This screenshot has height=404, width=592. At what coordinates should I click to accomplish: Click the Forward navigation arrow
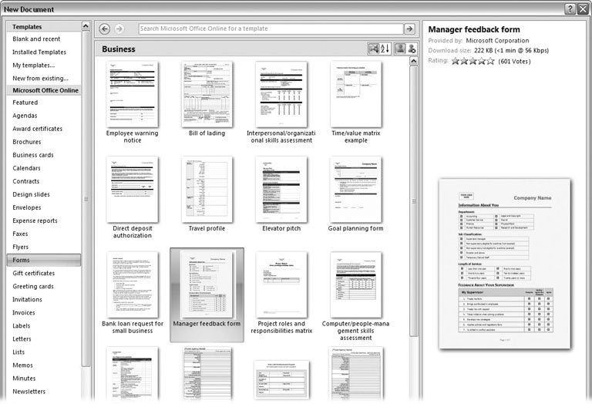pos(119,29)
